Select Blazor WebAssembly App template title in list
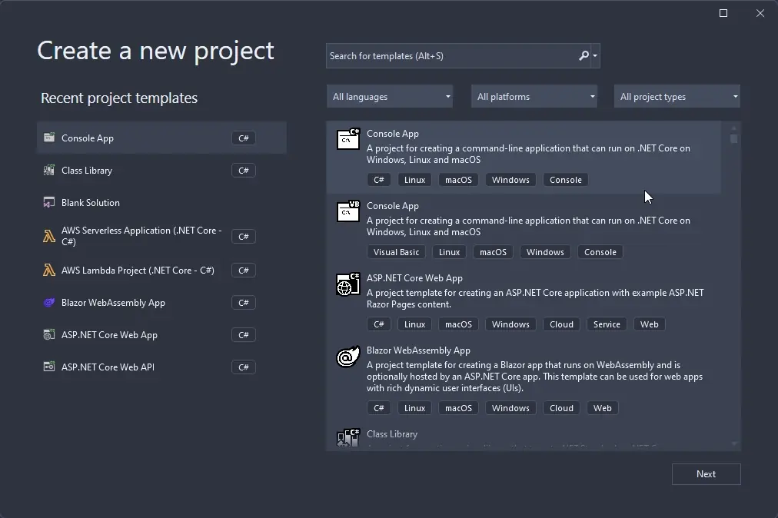The height and width of the screenshot is (518, 778). (418, 350)
